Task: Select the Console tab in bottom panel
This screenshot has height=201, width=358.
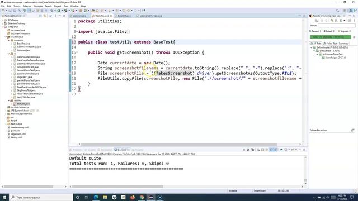Action: pyautogui.click(x=121, y=150)
